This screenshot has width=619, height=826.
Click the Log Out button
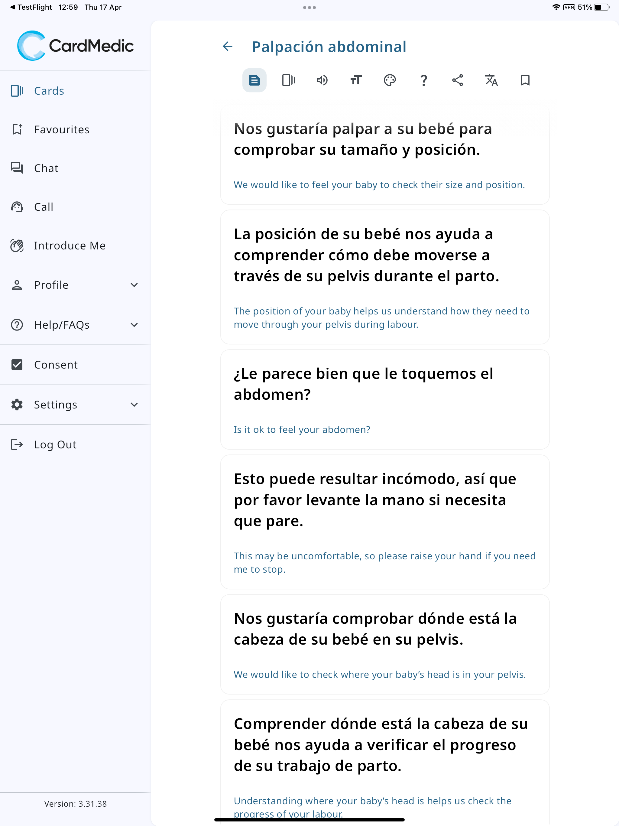55,444
